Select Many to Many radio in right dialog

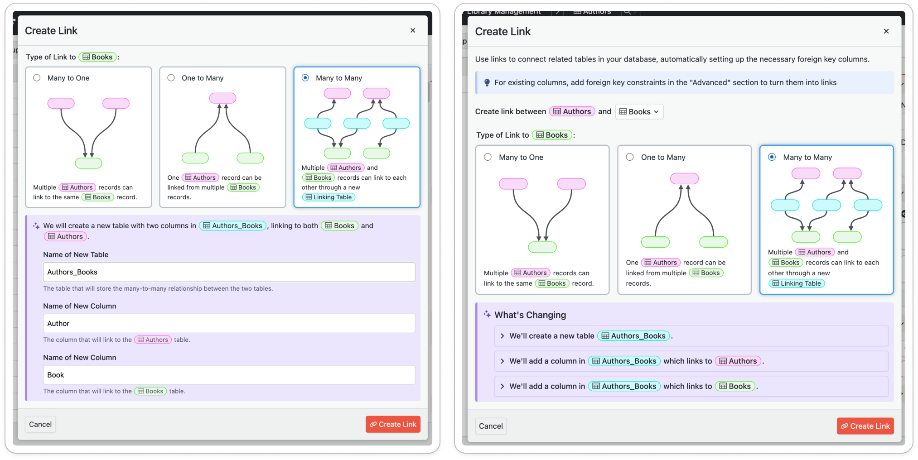pos(772,157)
